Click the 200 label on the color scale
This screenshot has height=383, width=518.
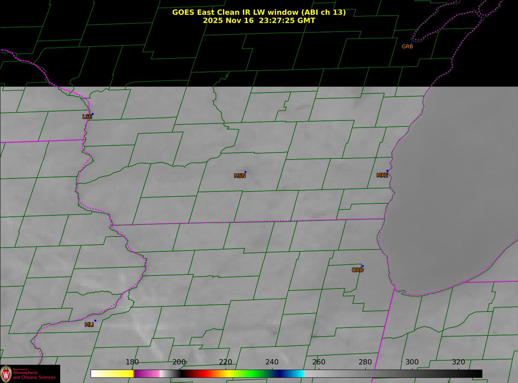point(179,362)
